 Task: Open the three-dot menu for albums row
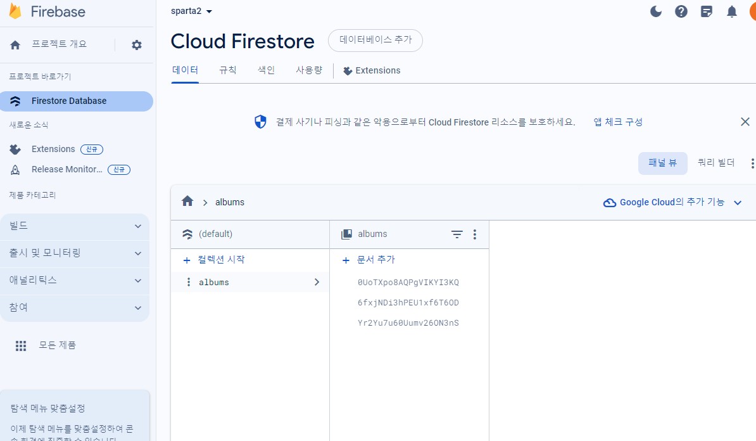189,282
